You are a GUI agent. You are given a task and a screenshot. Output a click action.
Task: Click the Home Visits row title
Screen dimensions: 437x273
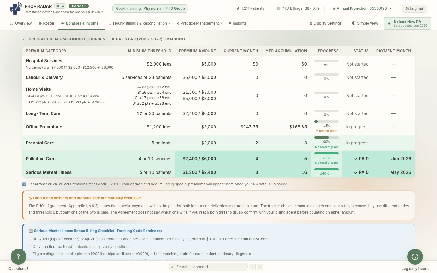click(x=38, y=89)
